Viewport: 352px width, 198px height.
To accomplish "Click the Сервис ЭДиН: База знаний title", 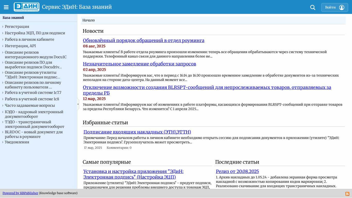I will [x=77, y=7].
